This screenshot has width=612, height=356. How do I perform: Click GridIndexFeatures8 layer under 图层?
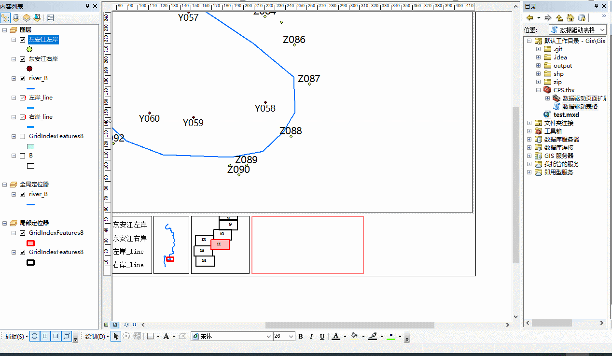click(x=56, y=136)
